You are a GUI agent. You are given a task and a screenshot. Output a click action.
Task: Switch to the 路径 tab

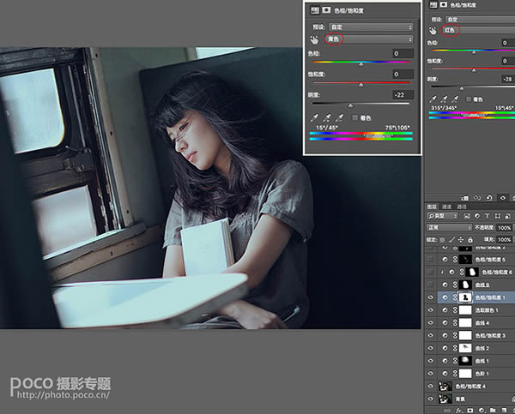(x=462, y=207)
